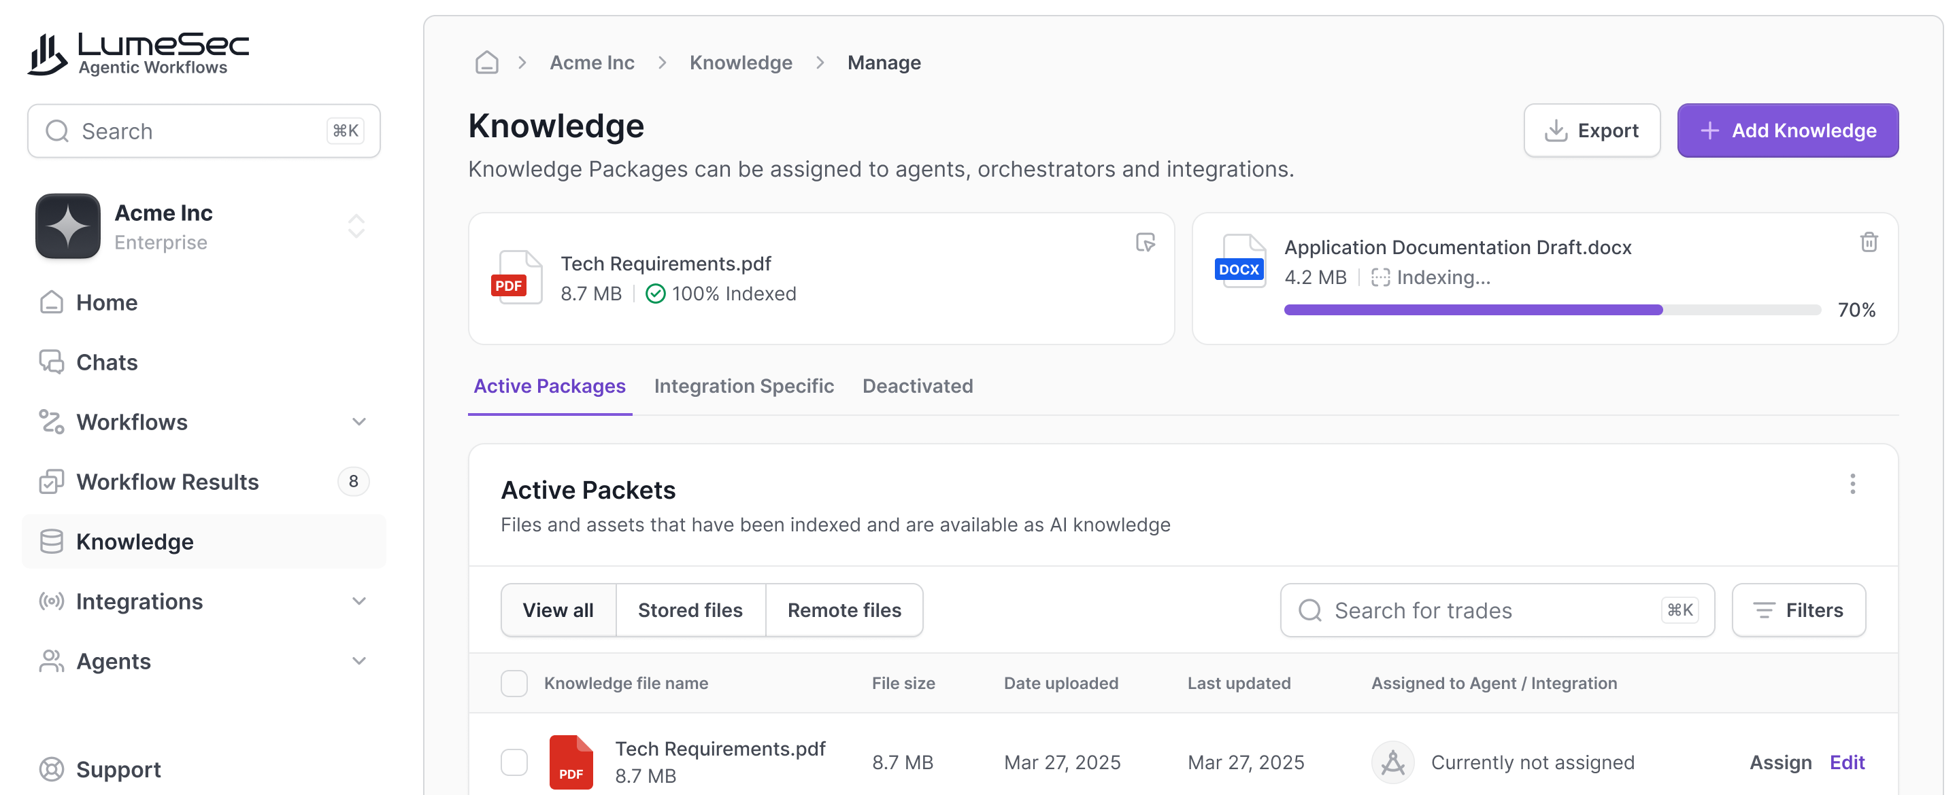Click the agent placeholder avatar icon
The width and height of the screenshot is (1955, 795).
1392,762
